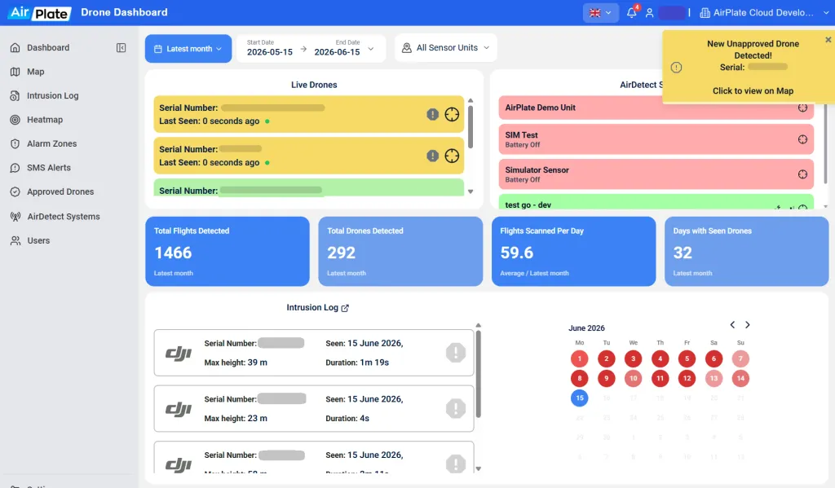Go to next calendar month
The height and width of the screenshot is (488, 835).
748,324
